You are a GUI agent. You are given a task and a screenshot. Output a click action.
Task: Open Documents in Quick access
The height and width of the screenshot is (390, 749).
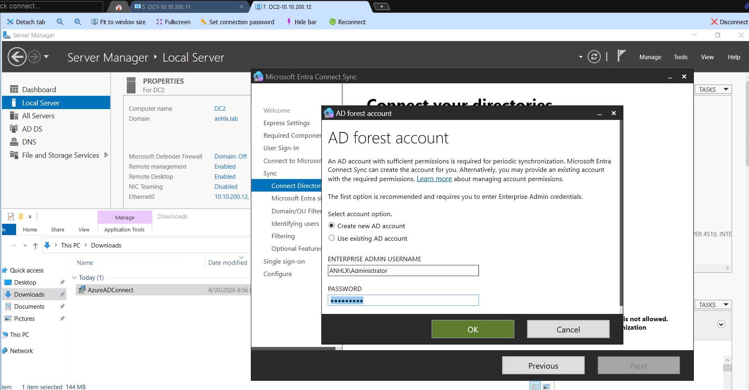[x=29, y=307]
